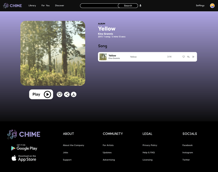This screenshot has height=172, width=218.
Task: Open the Licensing footer link
Action: [x=147, y=160]
